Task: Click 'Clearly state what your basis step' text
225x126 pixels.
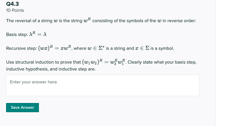Action: (x=162, y=62)
